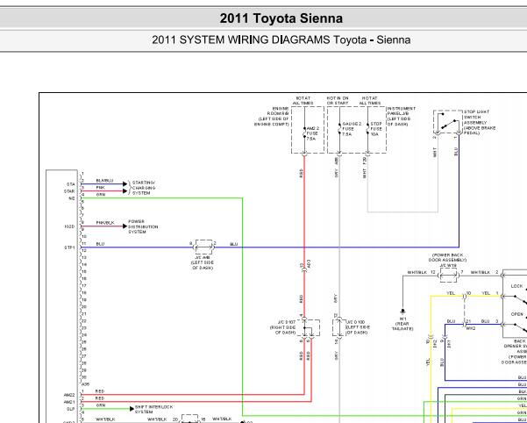The height and width of the screenshot is (423, 527).
Task: Click the "2011 Toyota Sienna" title heading
Action: [281, 18]
